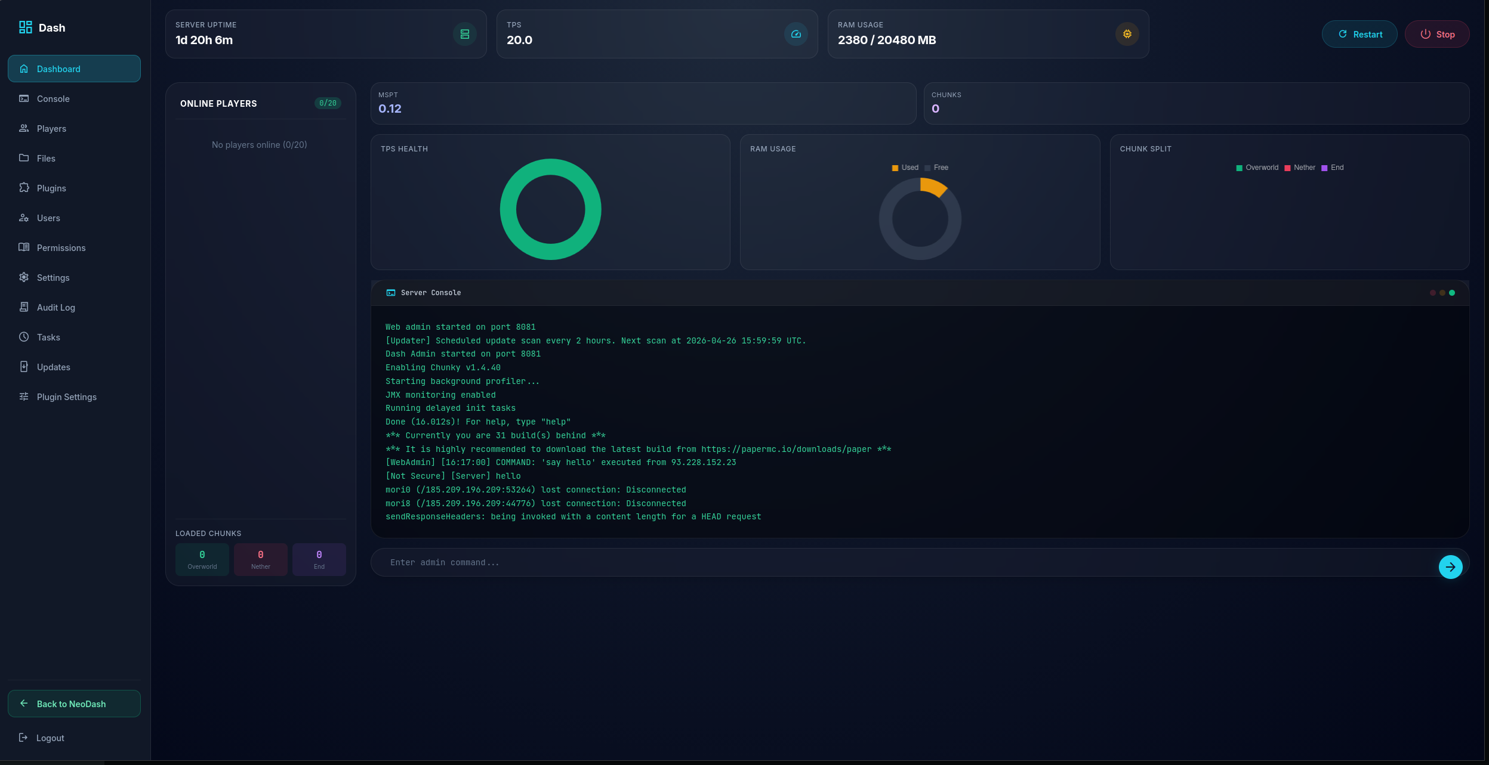Click the Nether loaded chunks tile
1489x765 pixels.
pos(261,559)
